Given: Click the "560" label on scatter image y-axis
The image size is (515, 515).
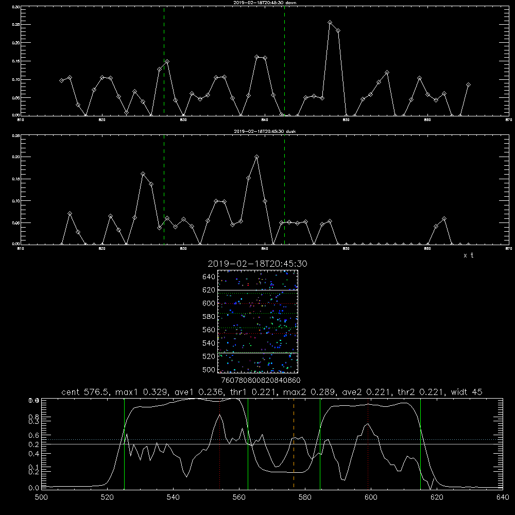Looking at the screenshot, I should point(209,330).
